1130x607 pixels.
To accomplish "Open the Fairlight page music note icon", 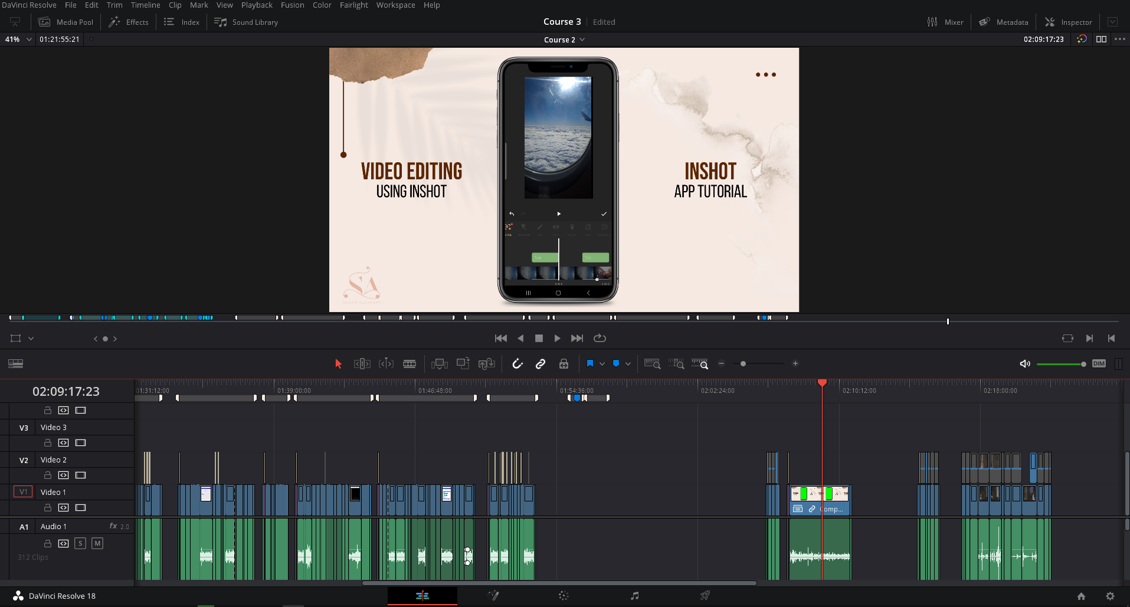I will point(634,596).
